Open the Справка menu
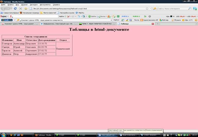This screenshot has height=137, width=198. point(56,5)
